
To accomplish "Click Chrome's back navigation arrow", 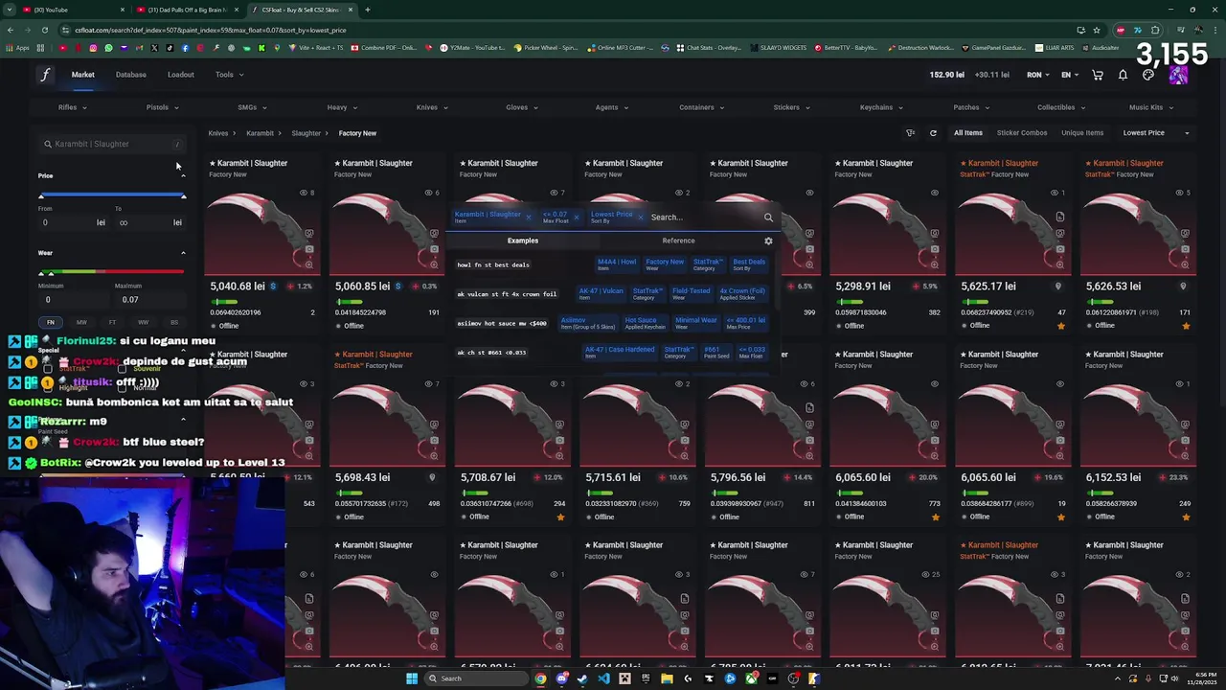I will point(10,30).
